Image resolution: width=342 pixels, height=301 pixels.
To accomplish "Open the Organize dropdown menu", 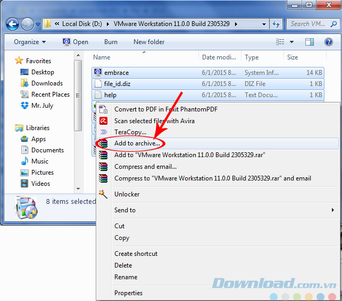I will 30,42.
